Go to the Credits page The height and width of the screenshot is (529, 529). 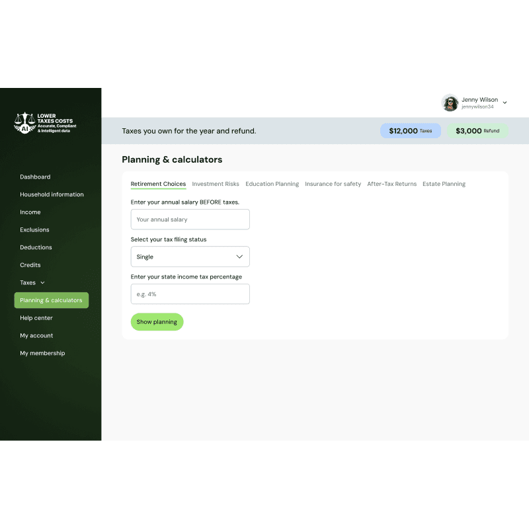pyautogui.click(x=30, y=265)
